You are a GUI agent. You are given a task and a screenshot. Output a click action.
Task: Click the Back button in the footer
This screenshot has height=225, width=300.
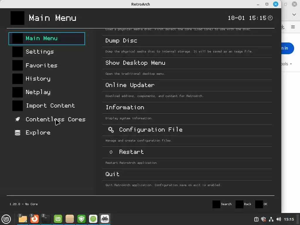click(x=243, y=204)
